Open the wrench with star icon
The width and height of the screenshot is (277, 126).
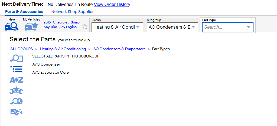pyautogui.click(x=16, y=90)
